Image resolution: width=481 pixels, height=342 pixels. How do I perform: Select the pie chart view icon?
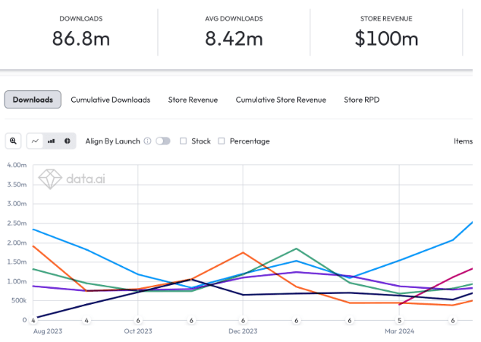click(67, 141)
